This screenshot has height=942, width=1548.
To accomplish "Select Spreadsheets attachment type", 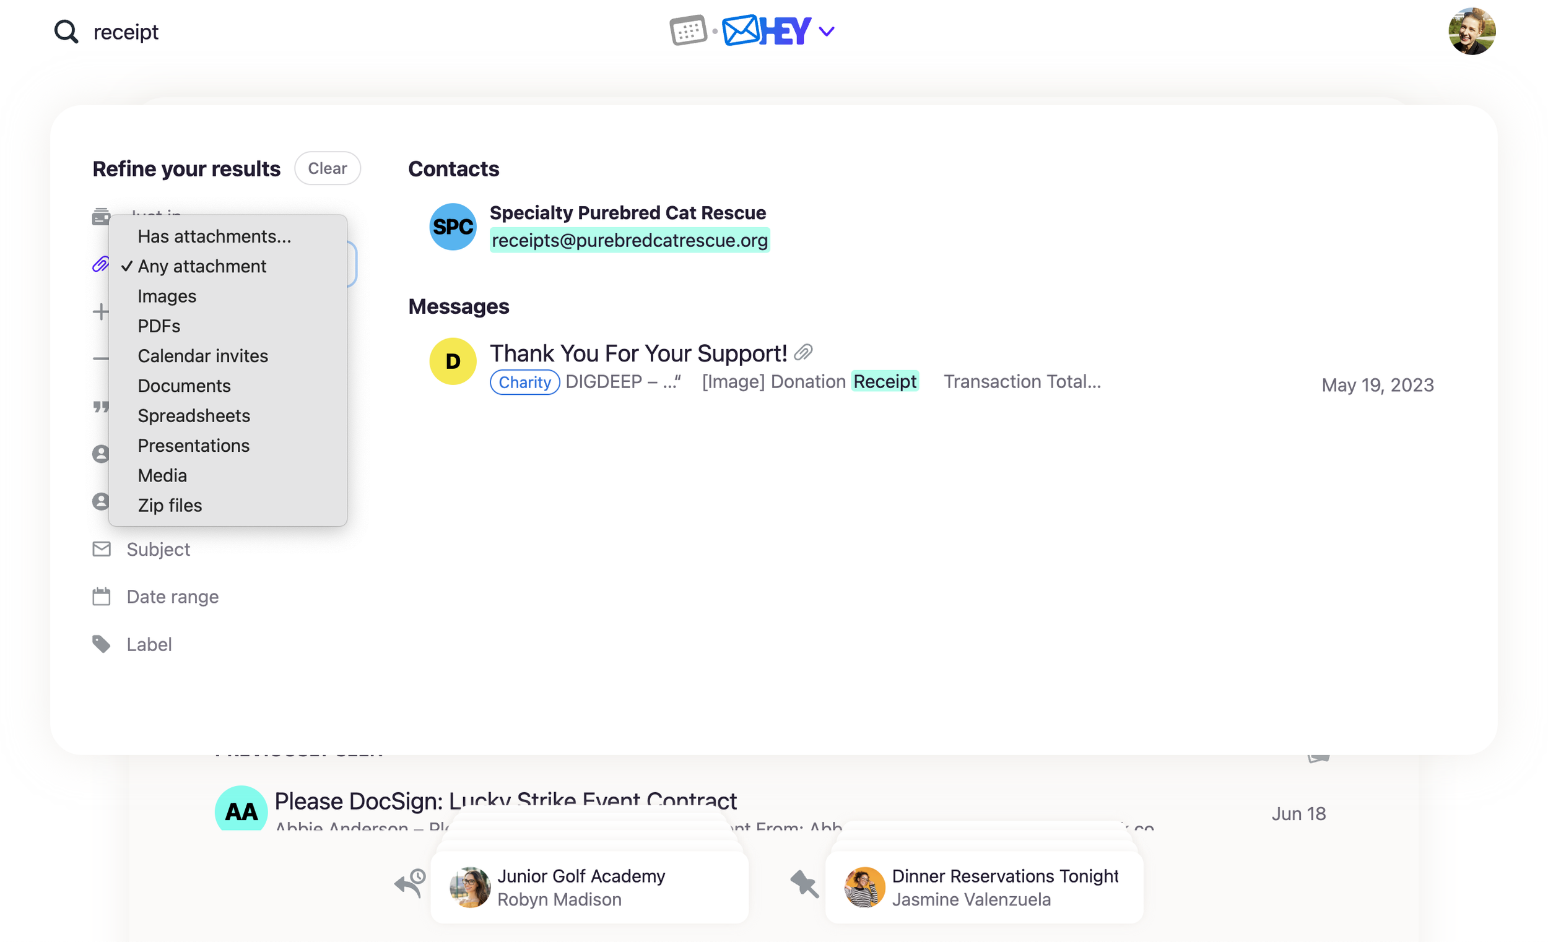I will [x=193, y=416].
